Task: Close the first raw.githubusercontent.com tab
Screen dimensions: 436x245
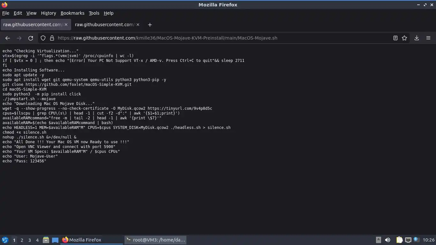Action: click(x=66, y=25)
